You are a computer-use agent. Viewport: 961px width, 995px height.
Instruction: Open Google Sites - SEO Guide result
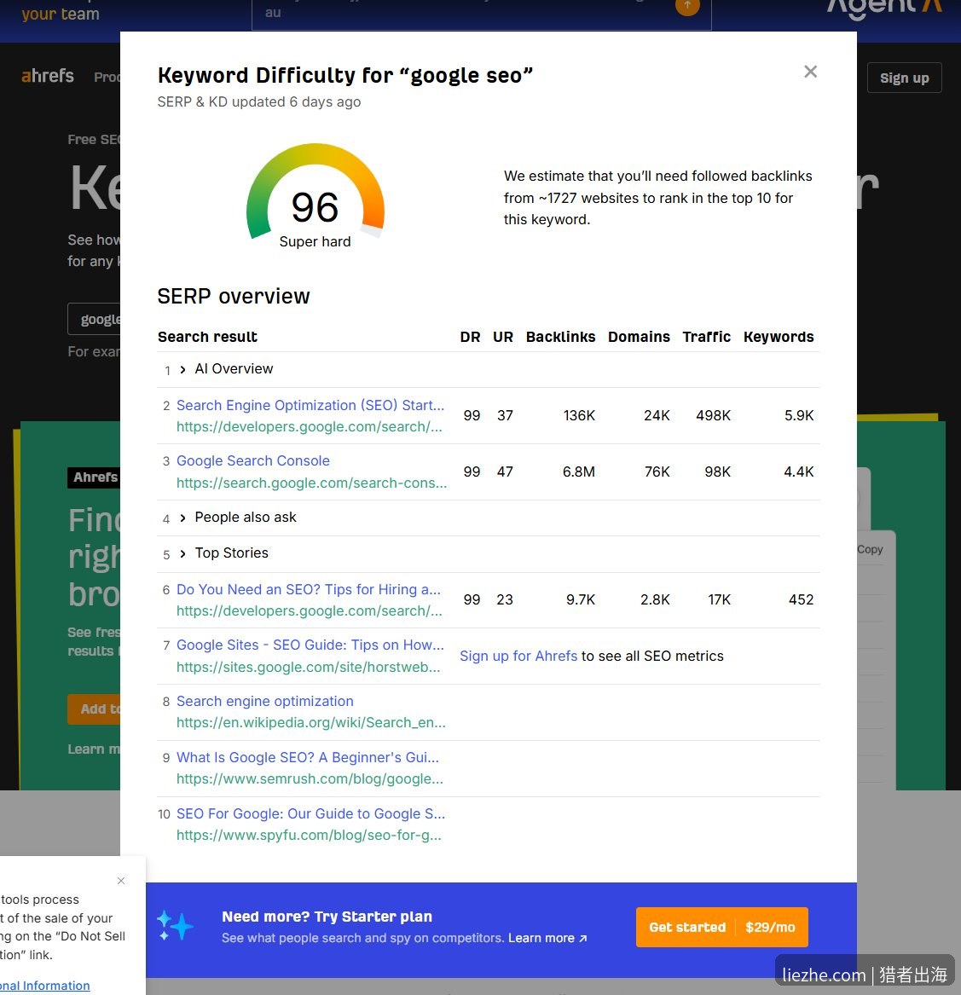click(x=310, y=645)
